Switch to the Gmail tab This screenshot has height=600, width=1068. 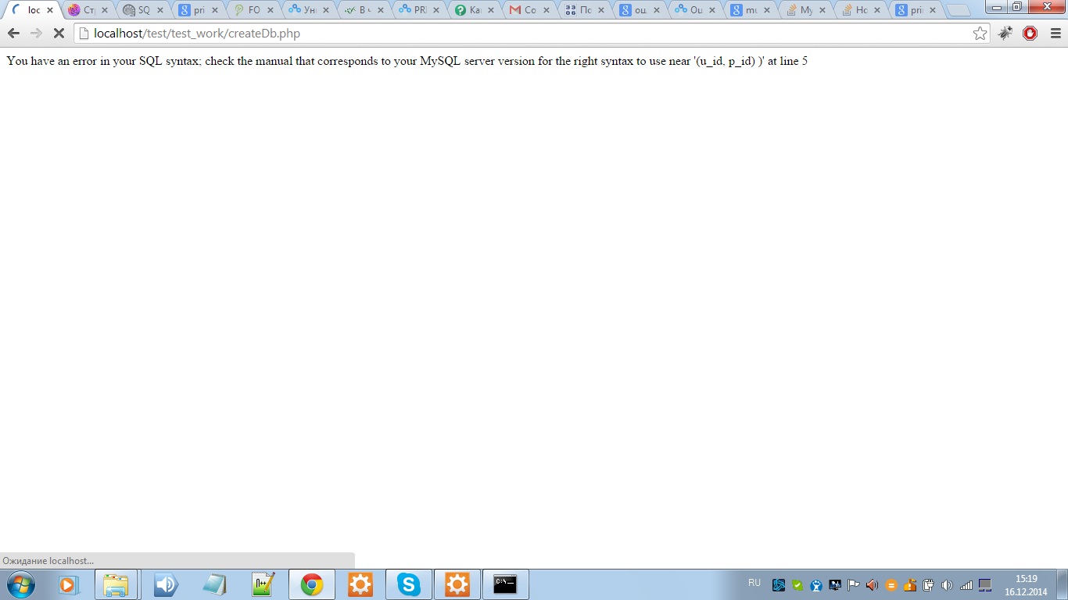point(525,10)
